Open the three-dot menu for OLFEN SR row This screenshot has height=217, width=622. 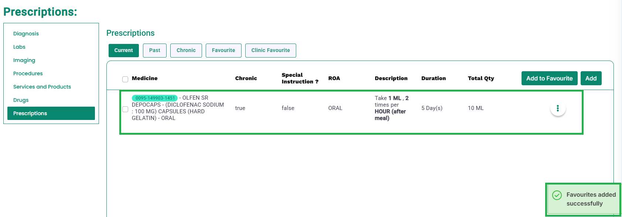pos(558,108)
